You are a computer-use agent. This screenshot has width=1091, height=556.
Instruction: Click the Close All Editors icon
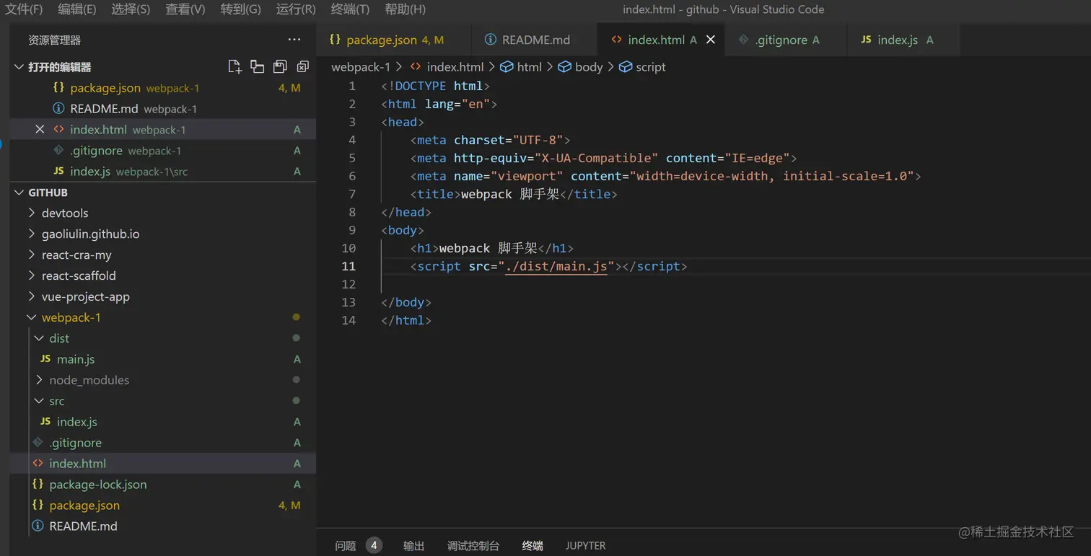tap(303, 67)
